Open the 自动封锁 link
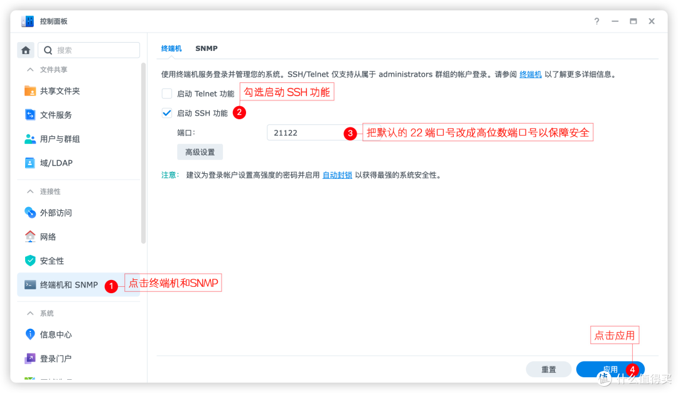The height and width of the screenshot is (393, 678). click(337, 175)
